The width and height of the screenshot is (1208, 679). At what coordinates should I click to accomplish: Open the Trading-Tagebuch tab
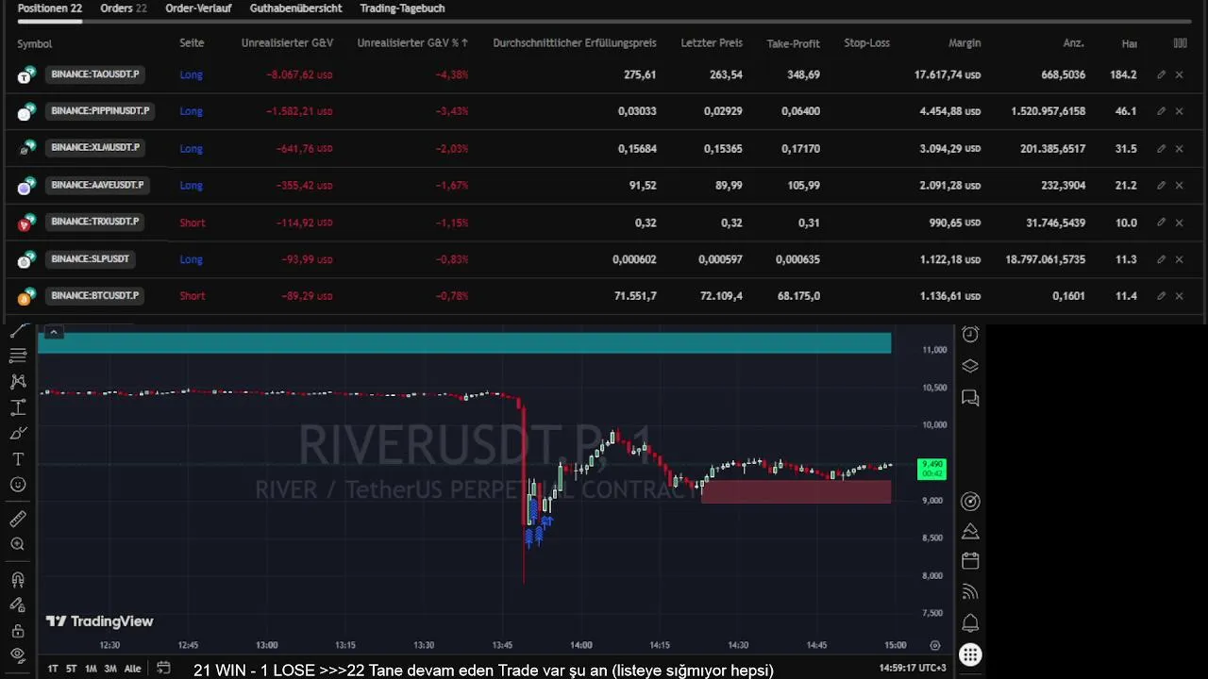402,8
